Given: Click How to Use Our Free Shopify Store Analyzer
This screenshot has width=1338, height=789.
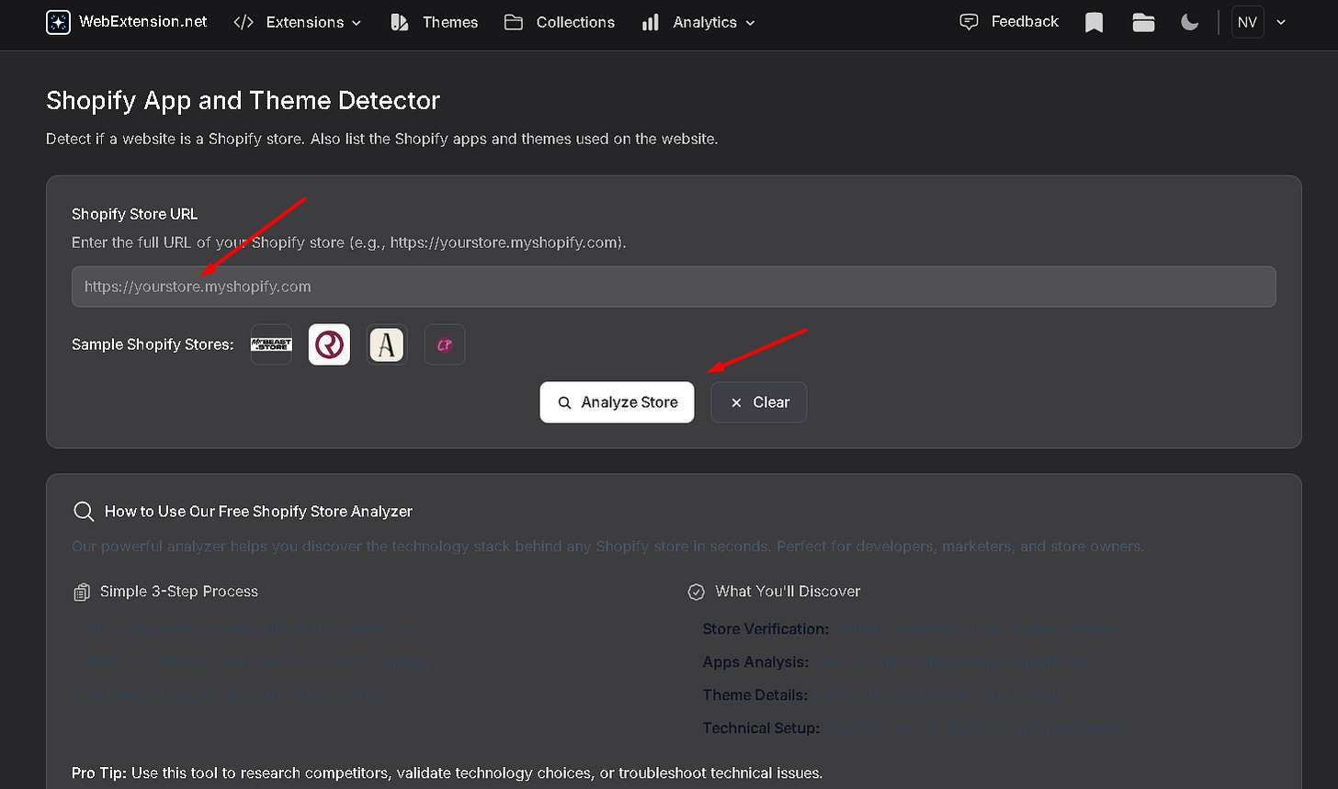Looking at the screenshot, I should (258, 512).
